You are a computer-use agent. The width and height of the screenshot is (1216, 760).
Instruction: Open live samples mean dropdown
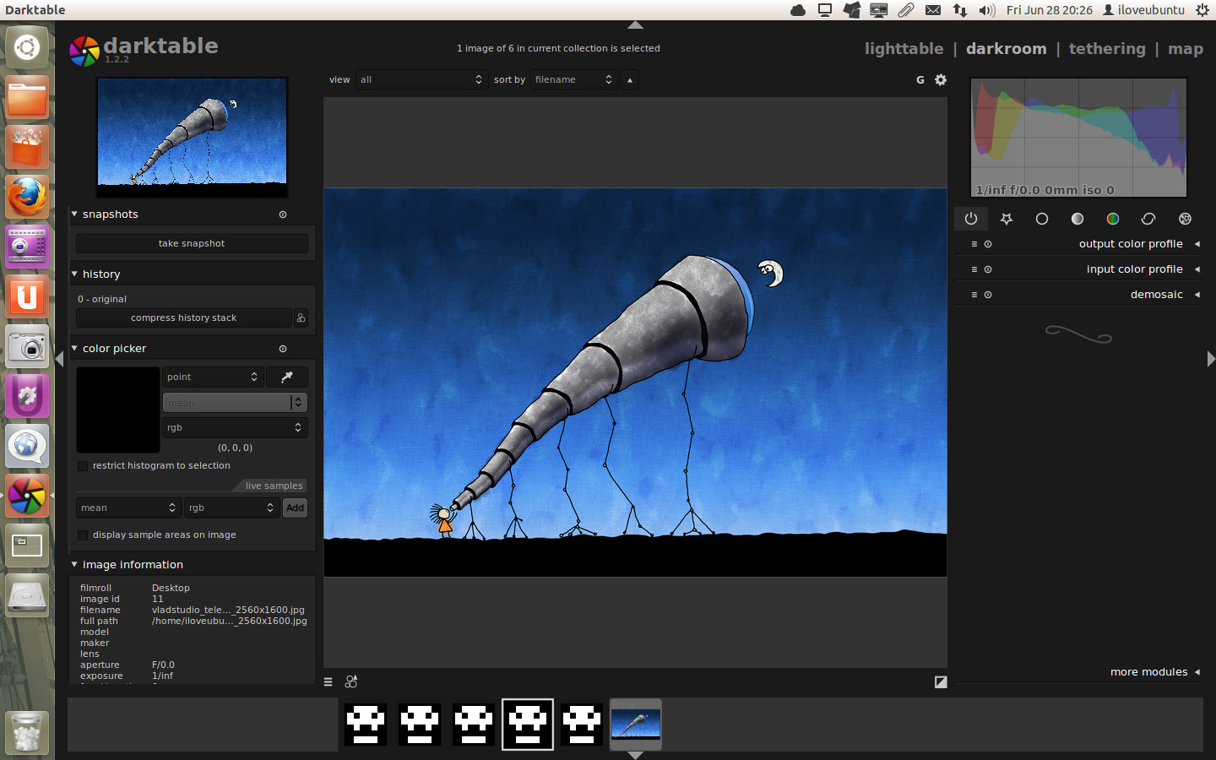click(x=128, y=508)
